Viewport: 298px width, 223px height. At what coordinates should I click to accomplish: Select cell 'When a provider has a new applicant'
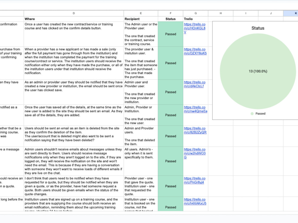click(74, 63)
